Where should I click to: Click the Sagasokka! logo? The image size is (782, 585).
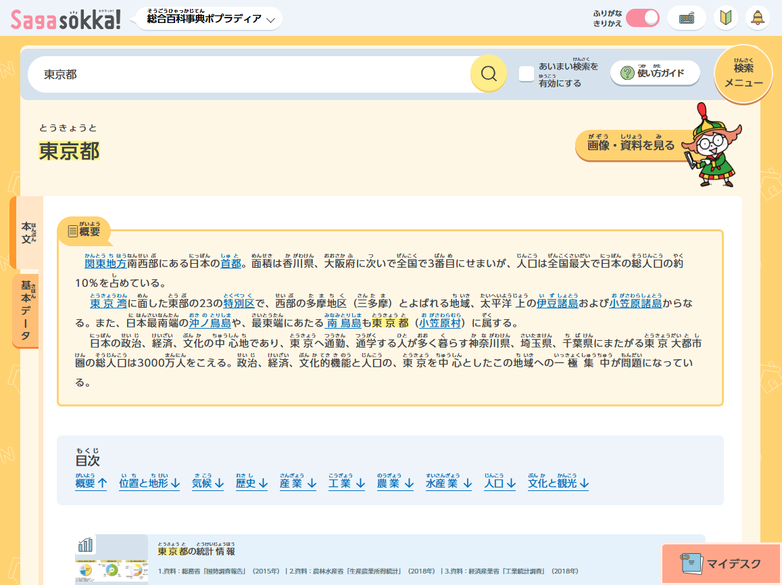click(x=66, y=19)
